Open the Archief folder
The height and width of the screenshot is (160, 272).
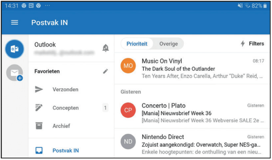[x=71, y=126]
